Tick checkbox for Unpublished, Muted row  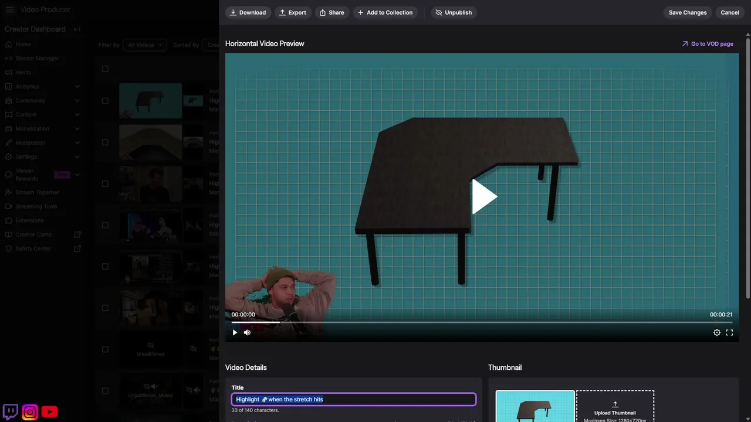tap(105, 391)
